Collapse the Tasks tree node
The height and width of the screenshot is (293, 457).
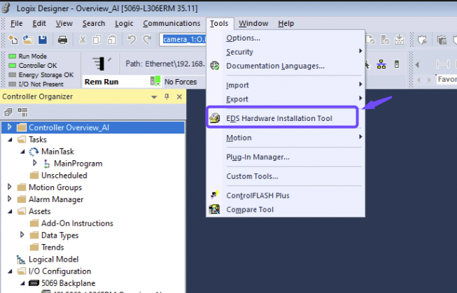(10, 139)
